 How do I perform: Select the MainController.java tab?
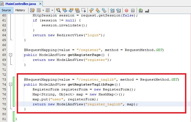(x=21, y=4)
